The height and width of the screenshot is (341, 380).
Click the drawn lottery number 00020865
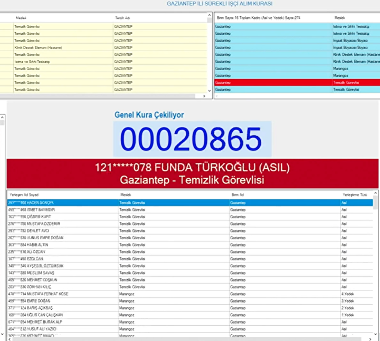[191, 139]
